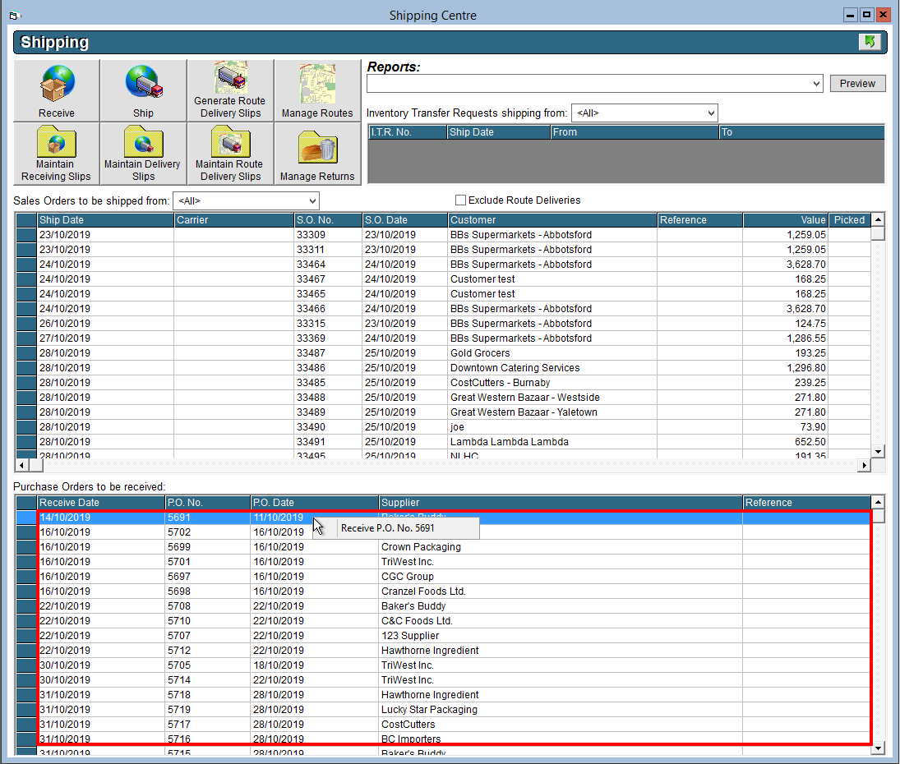Screen dimensions: 900x764
Task: Open Maintain Route Delivery Slips folder
Action: [x=230, y=154]
